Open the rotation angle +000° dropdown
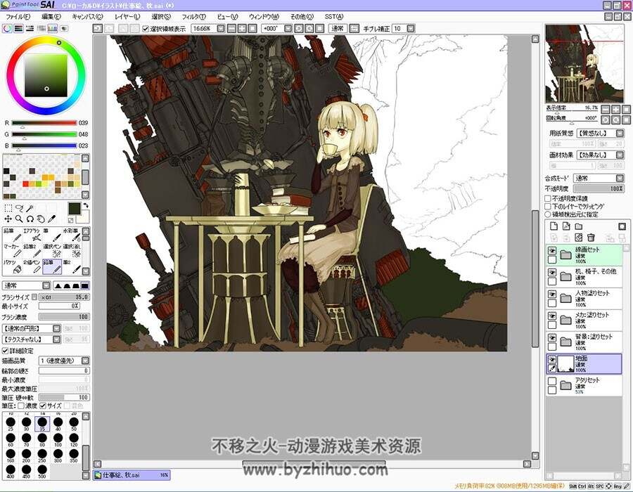 click(x=288, y=29)
